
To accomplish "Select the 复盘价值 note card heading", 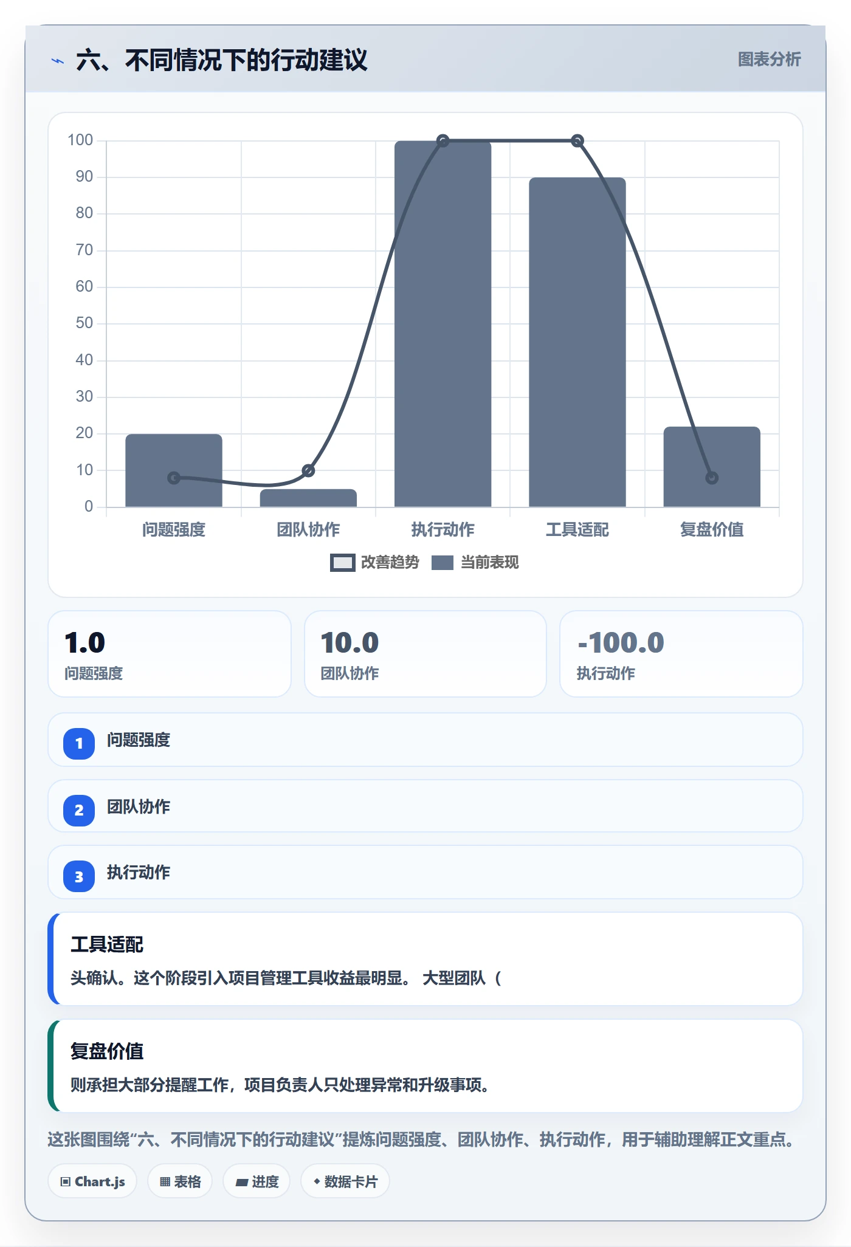I will pyautogui.click(x=107, y=1051).
